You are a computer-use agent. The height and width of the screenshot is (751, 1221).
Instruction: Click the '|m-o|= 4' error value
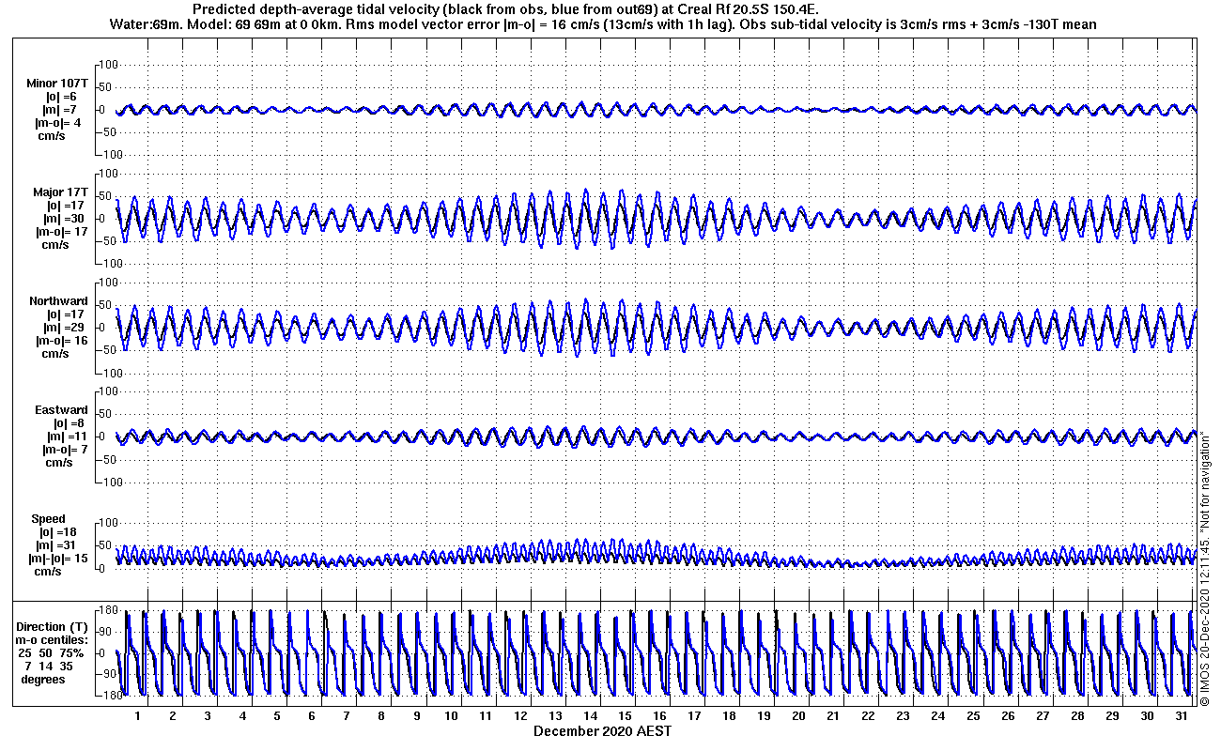click(57, 123)
